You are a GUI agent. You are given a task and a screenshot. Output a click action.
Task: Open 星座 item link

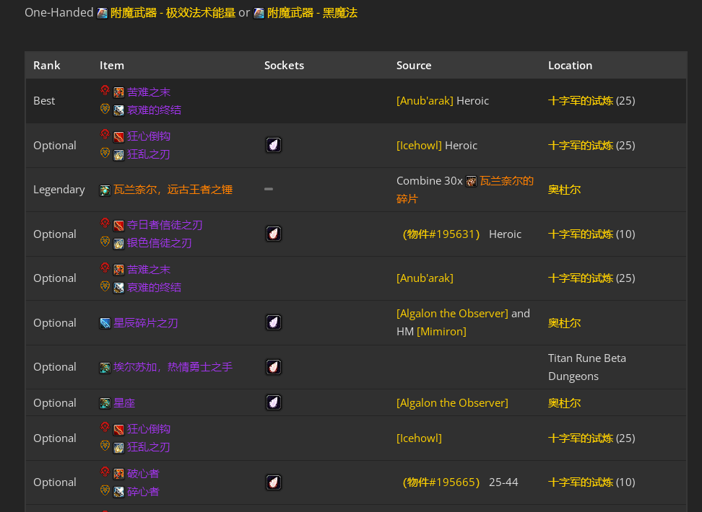point(124,403)
